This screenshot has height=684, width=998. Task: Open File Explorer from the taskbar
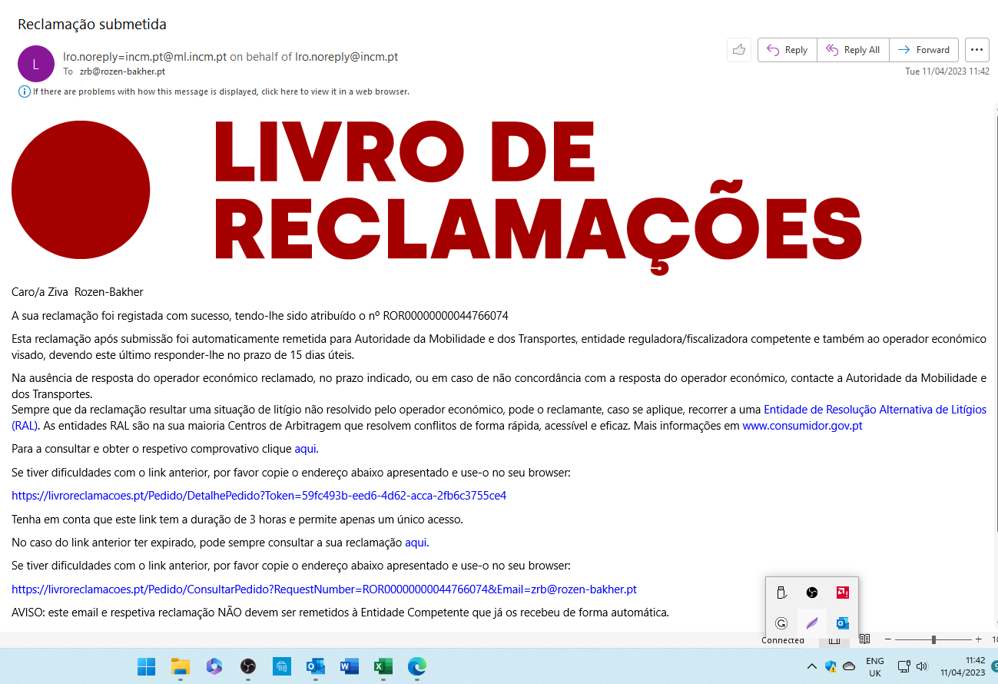tap(180, 667)
